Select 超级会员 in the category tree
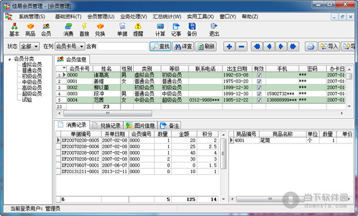Screen dimensions: 358x216 [32, 94]
